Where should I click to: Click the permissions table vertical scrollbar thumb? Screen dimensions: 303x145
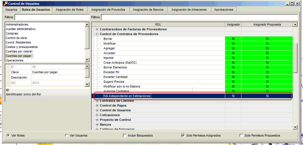point(295,58)
